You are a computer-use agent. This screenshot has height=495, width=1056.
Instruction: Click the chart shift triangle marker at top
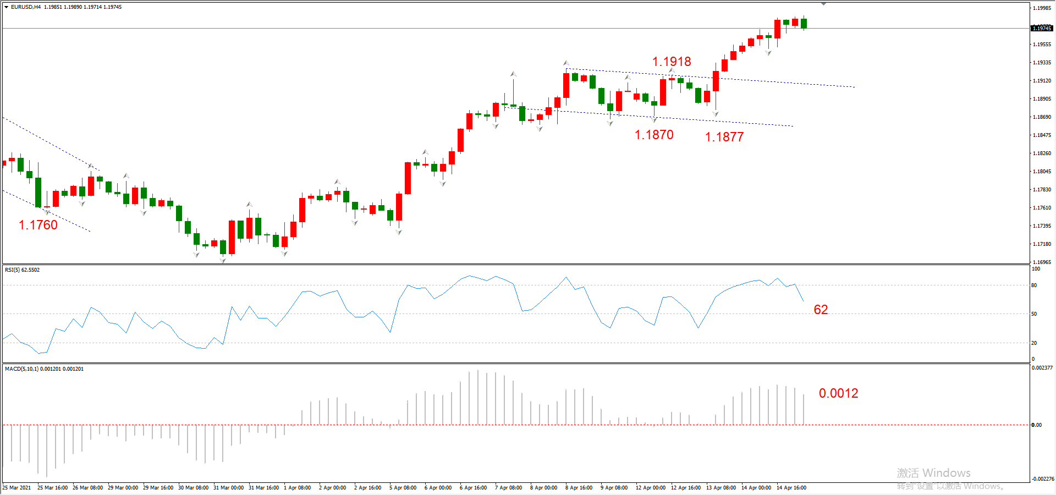click(x=823, y=4)
